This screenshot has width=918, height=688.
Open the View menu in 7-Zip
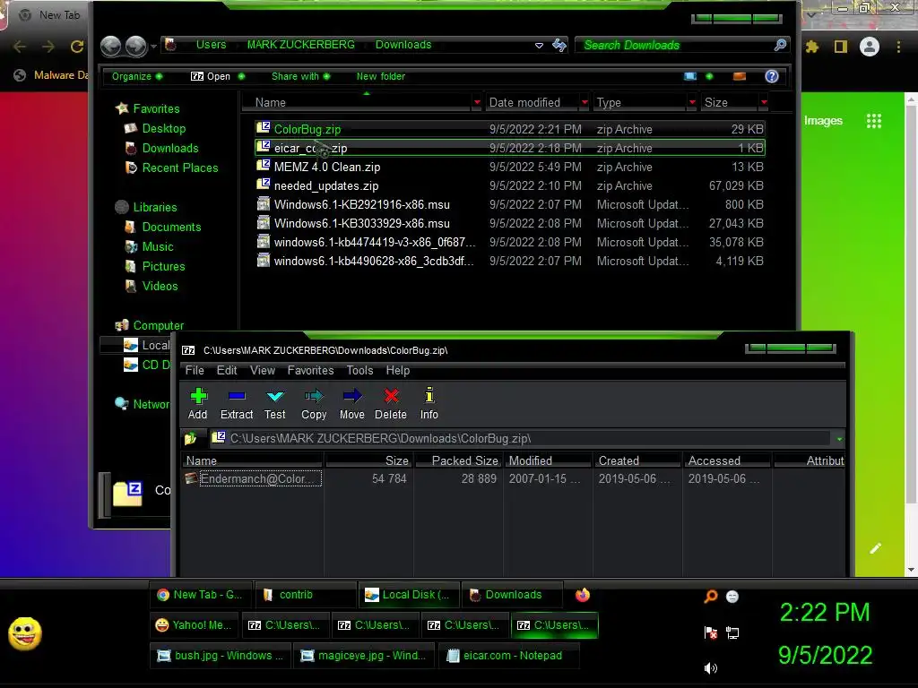[263, 370]
